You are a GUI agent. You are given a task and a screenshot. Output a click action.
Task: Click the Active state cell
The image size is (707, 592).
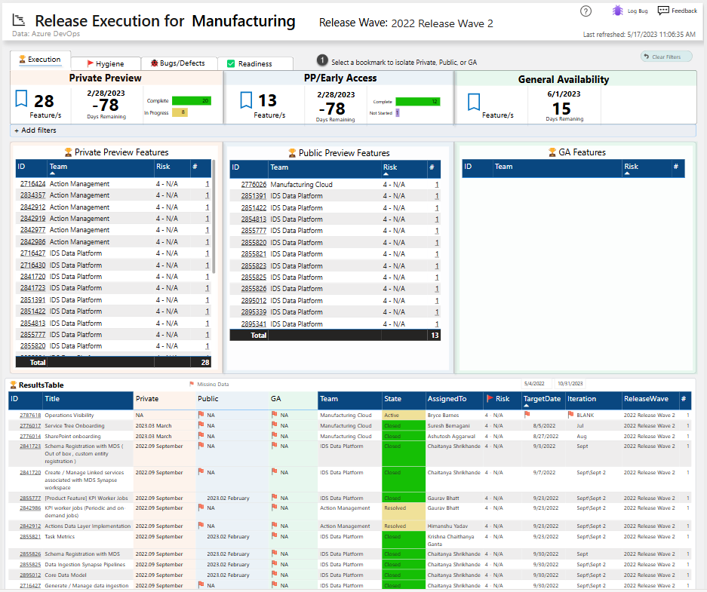[x=403, y=415]
